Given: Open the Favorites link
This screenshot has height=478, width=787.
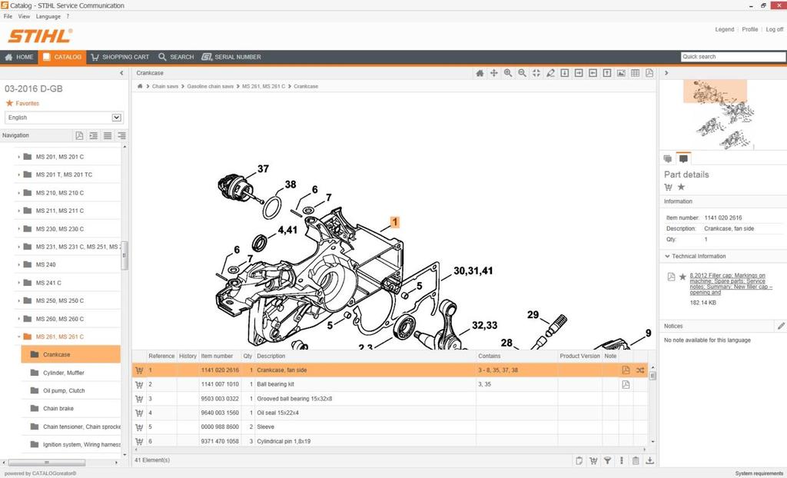Looking at the screenshot, I should tap(27, 104).
